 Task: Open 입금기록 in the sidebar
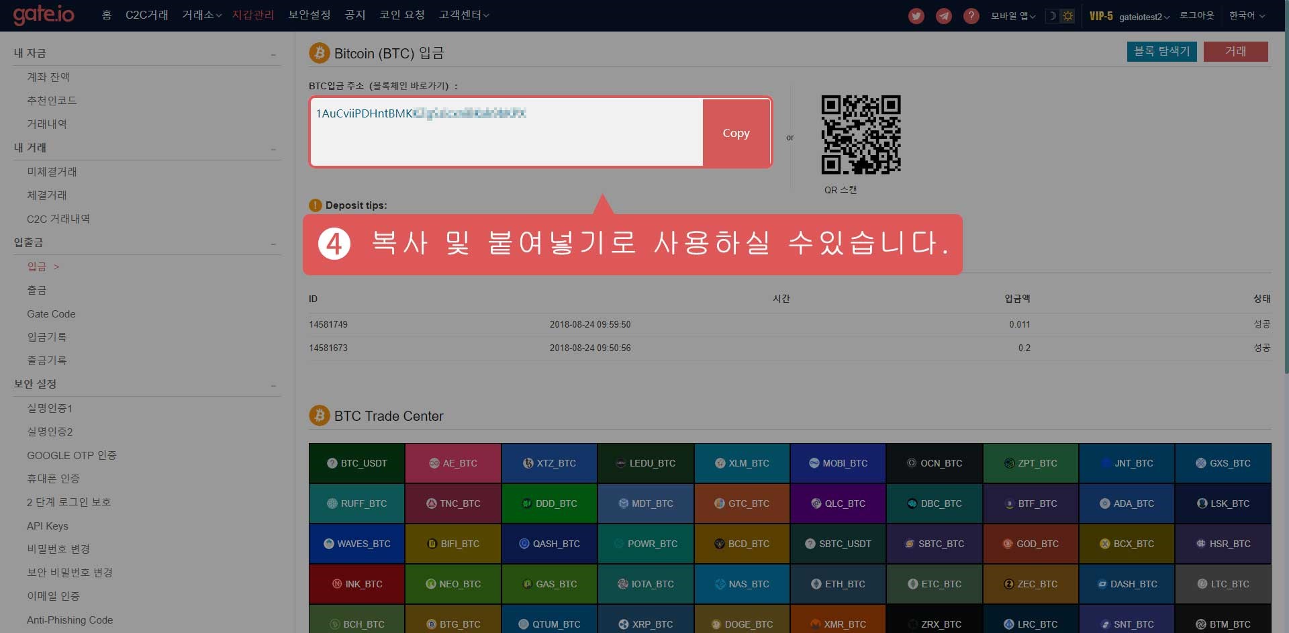coord(47,337)
